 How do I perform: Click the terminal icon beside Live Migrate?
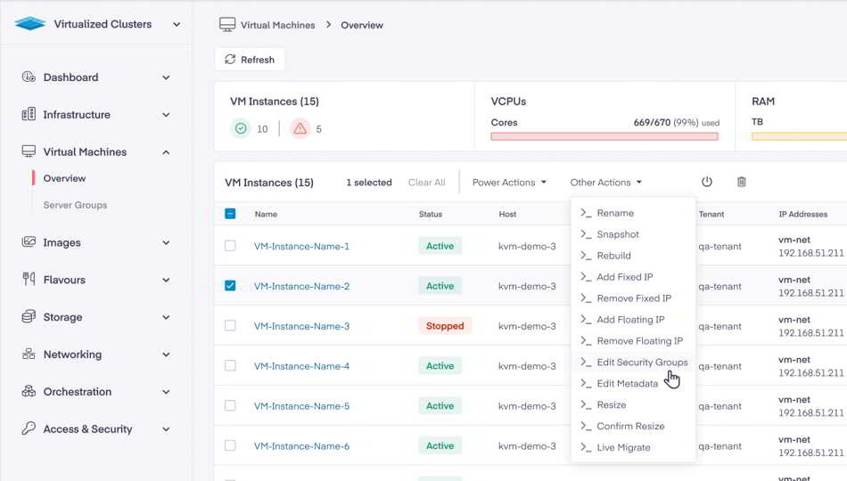[586, 447]
